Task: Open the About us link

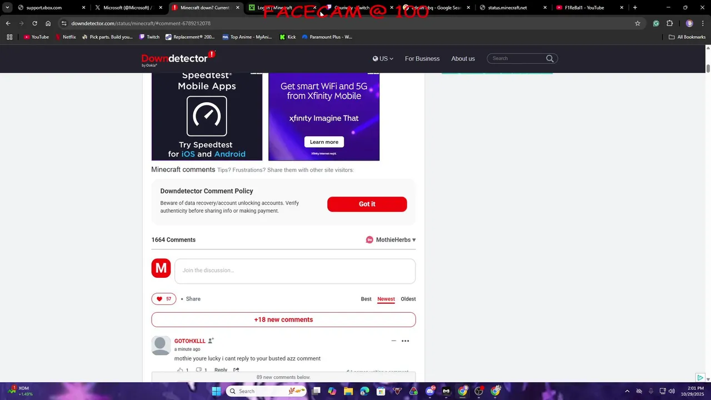Action: (463, 58)
